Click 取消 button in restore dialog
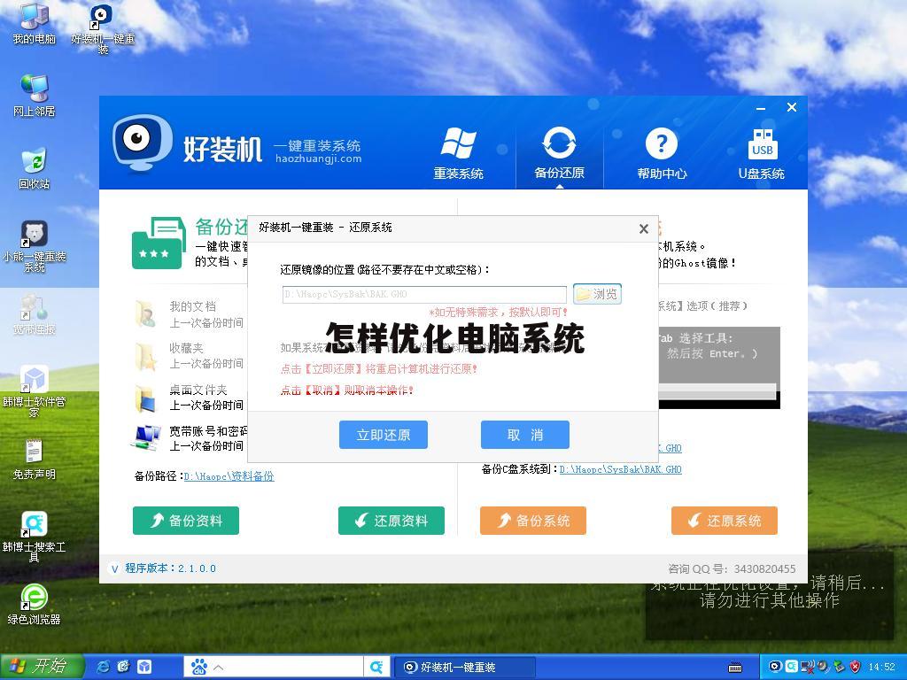The height and width of the screenshot is (680, 907). pos(524,435)
